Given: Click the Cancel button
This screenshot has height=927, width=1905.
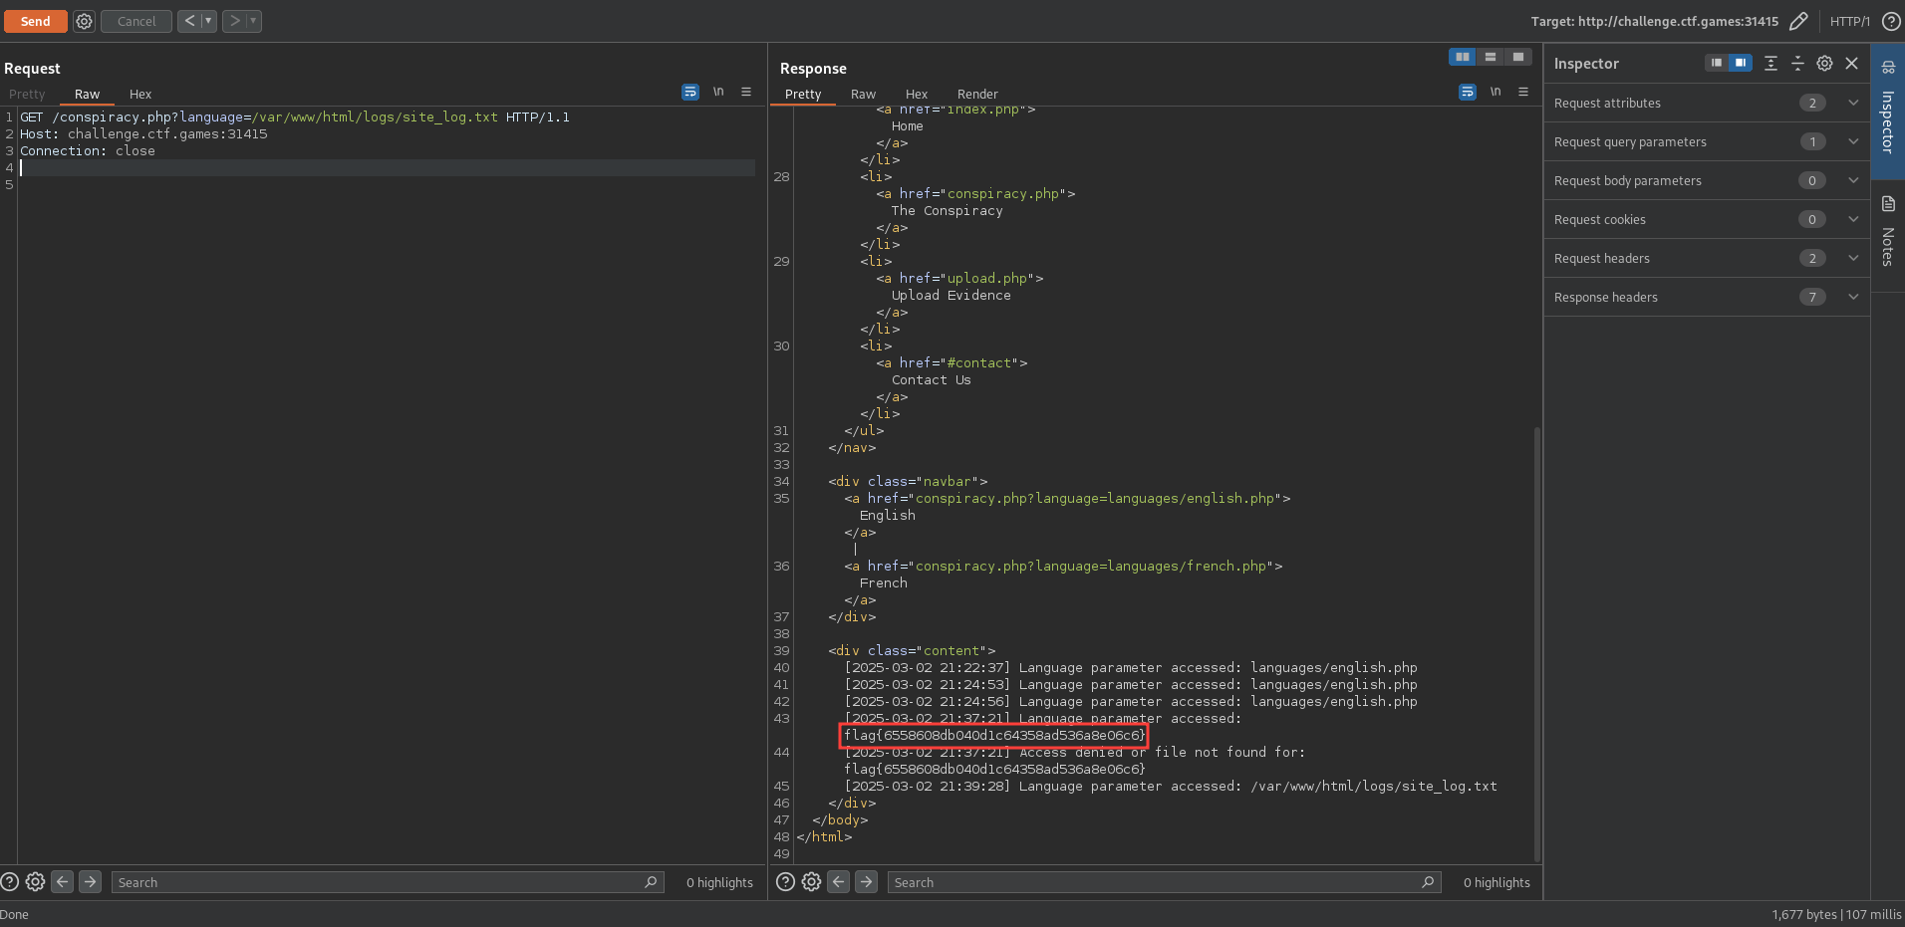Looking at the screenshot, I should 136,21.
